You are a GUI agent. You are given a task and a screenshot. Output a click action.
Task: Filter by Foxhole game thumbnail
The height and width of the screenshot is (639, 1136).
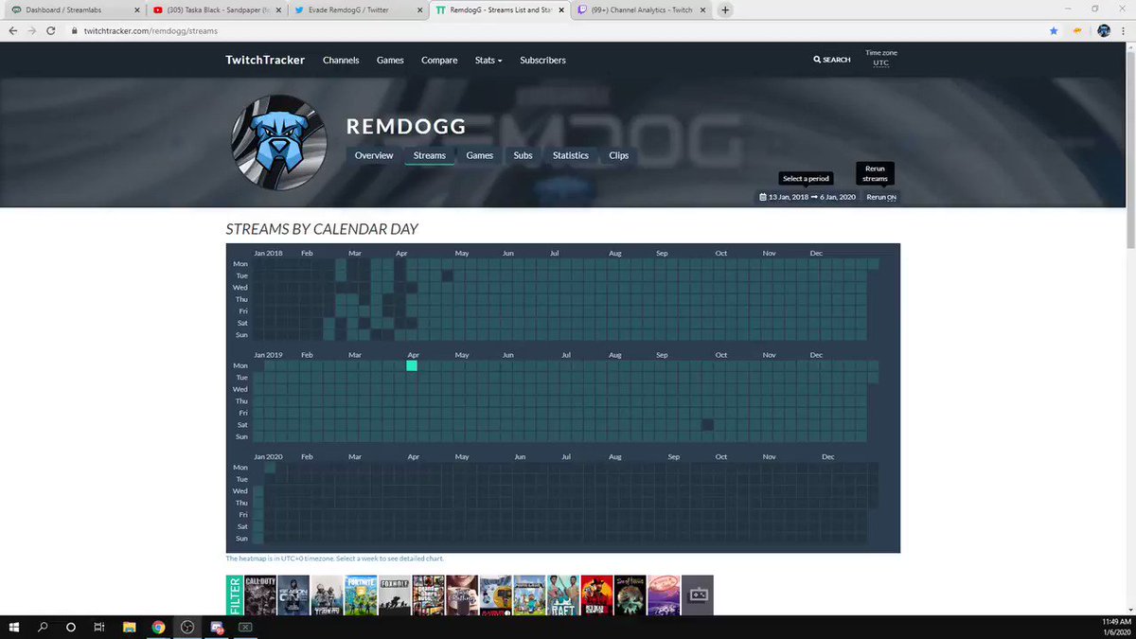tap(395, 595)
